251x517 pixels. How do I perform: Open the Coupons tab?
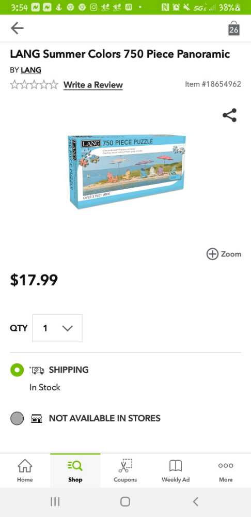(125, 470)
